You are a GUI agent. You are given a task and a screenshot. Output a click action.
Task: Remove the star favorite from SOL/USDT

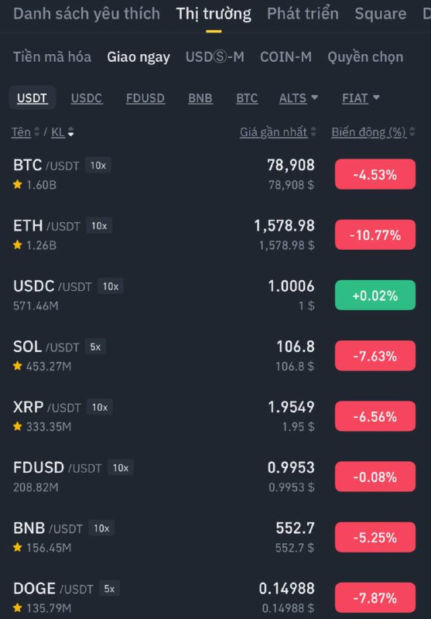click(17, 366)
